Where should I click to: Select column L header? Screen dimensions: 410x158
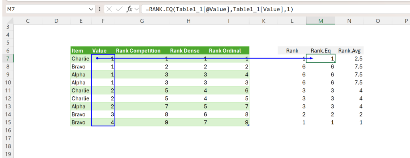pos(292,21)
